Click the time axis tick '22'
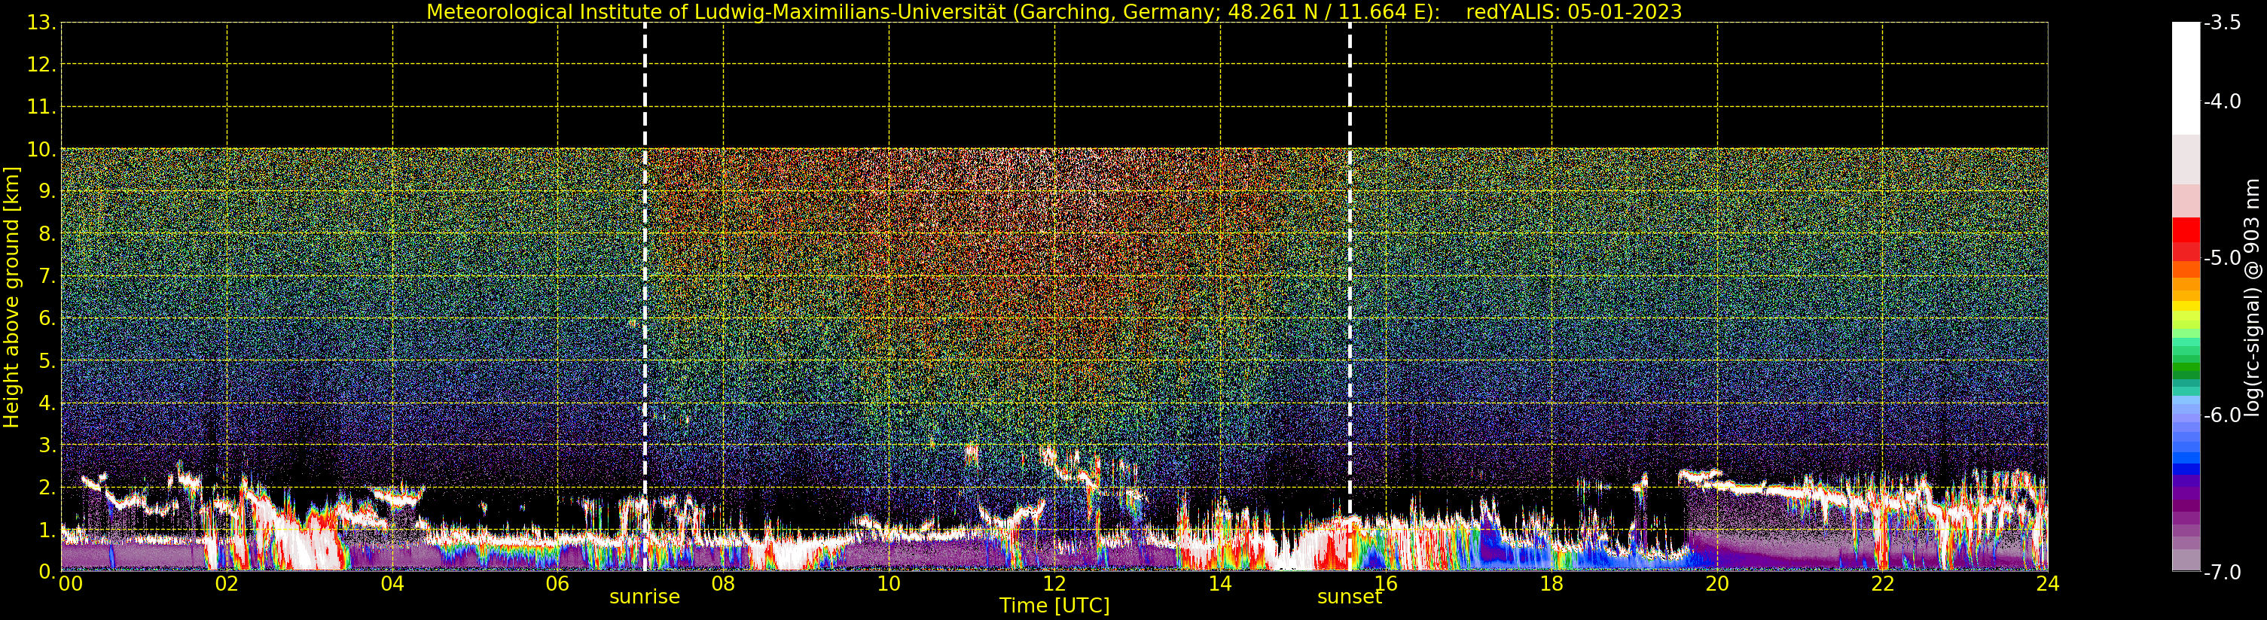This screenshot has height=620, width=2267. (1881, 583)
